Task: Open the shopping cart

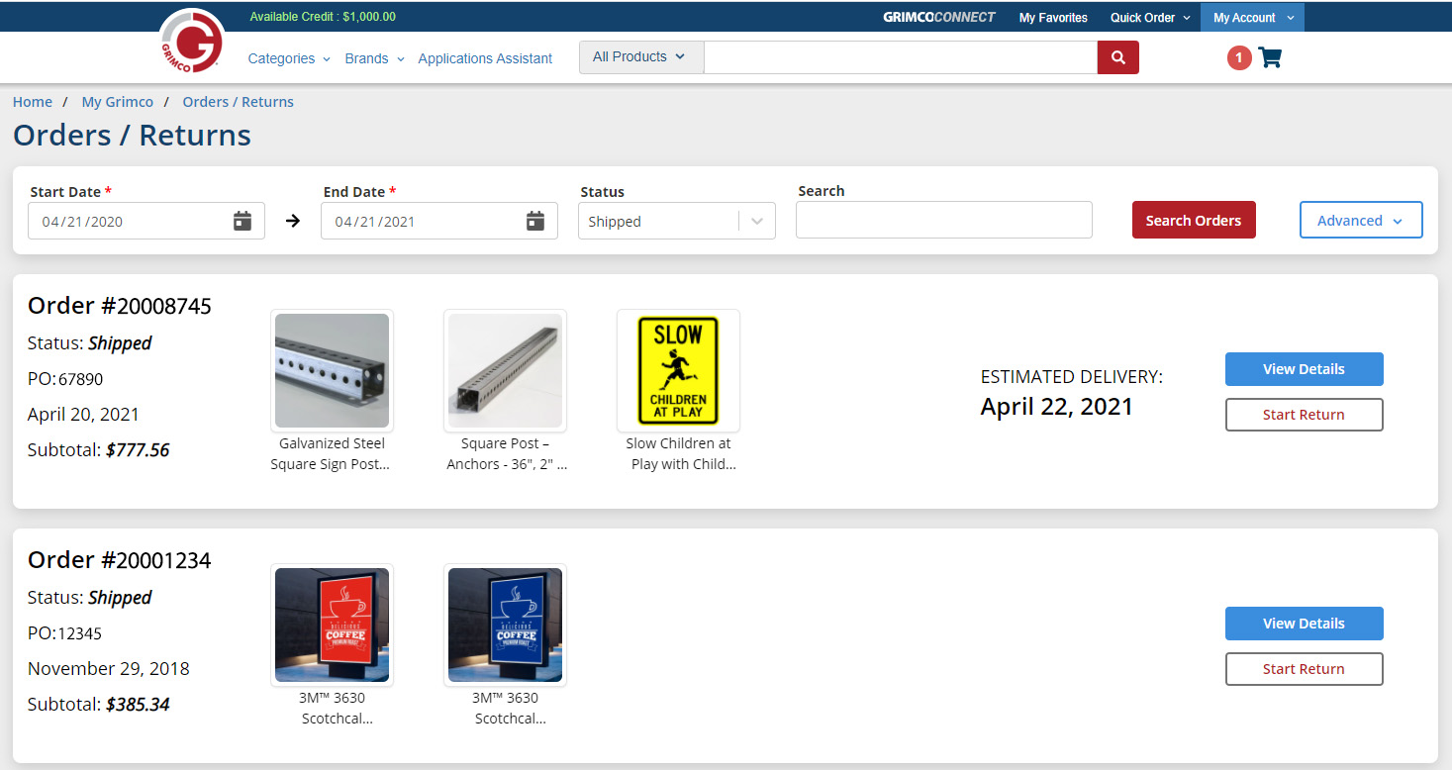Action: pos(1269,57)
